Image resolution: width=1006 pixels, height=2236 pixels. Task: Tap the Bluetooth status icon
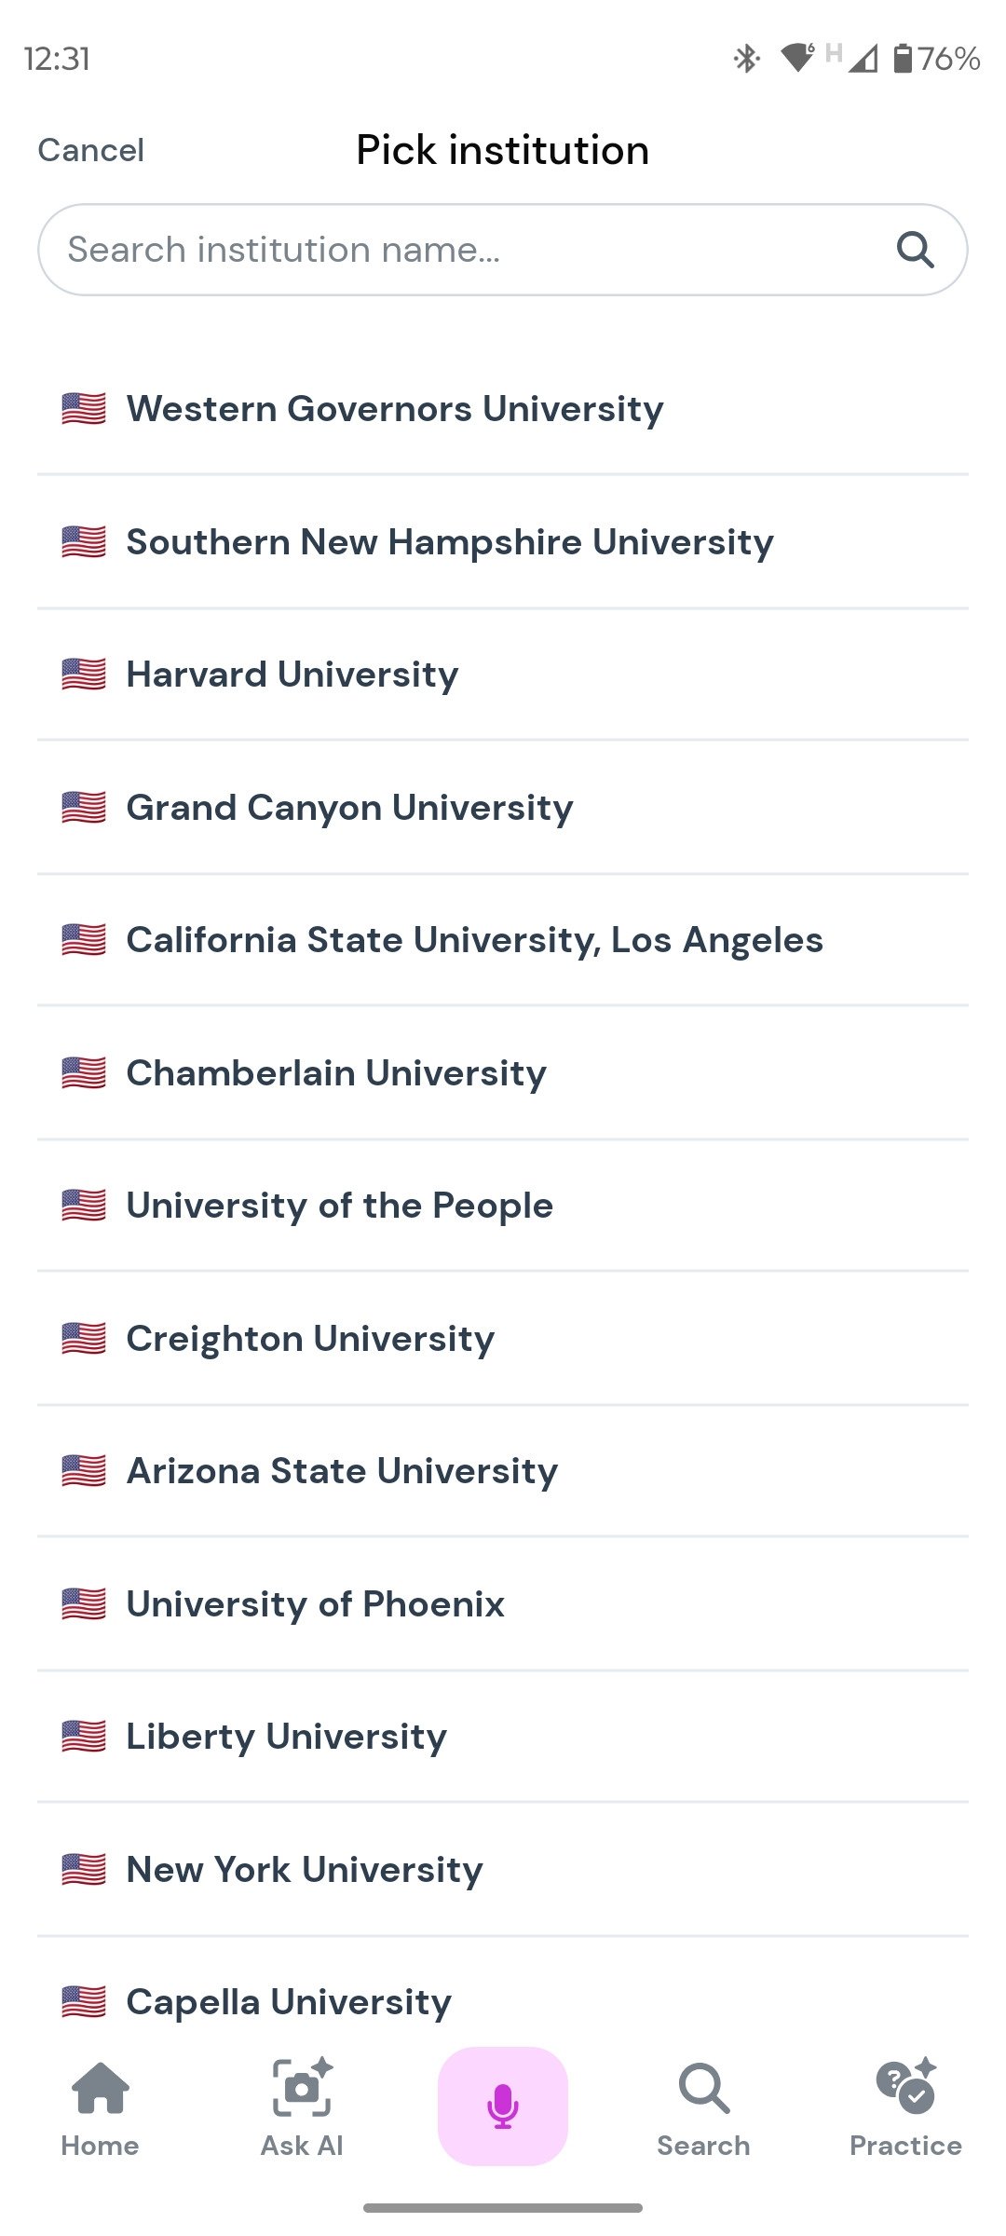pyautogui.click(x=746, y=59)
